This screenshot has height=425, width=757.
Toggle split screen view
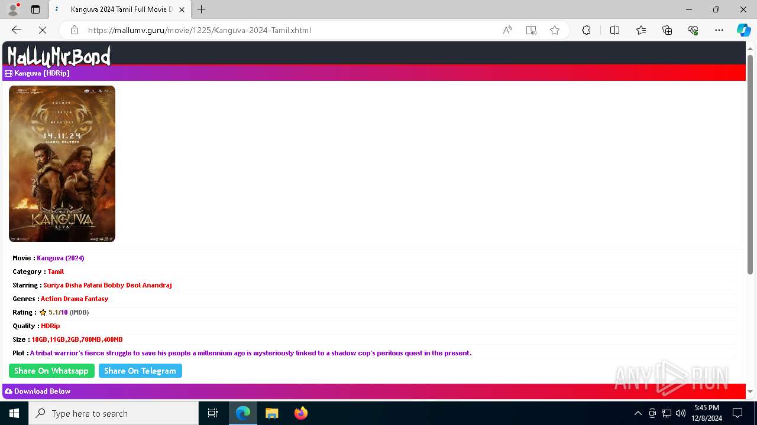coord(614,30)
